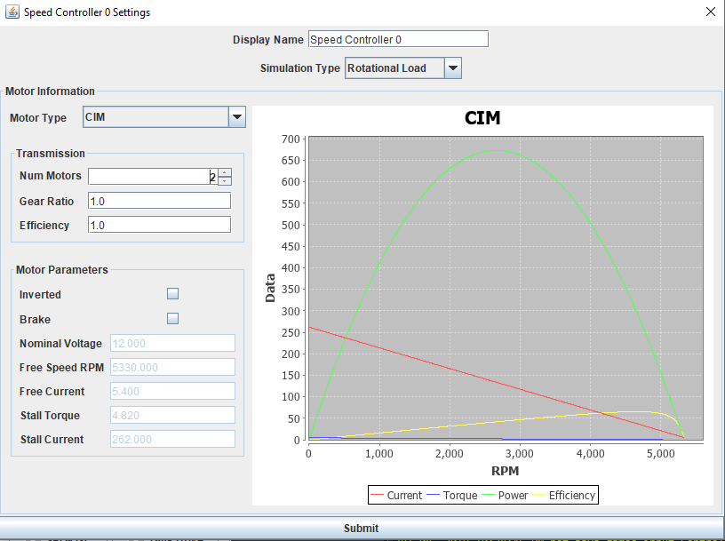
Task: Click the Torque legend entry
Action: tap(451, 495)
